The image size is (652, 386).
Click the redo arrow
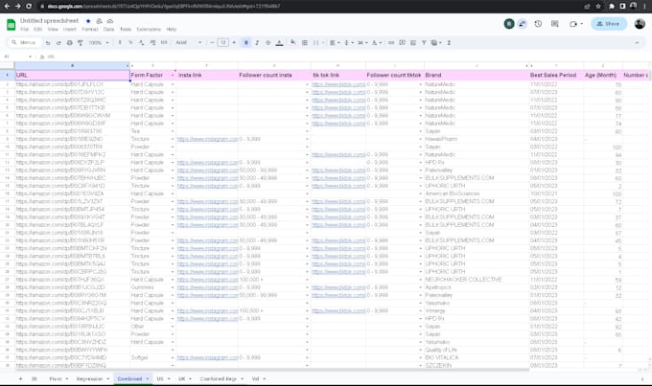tap(58, 43)
